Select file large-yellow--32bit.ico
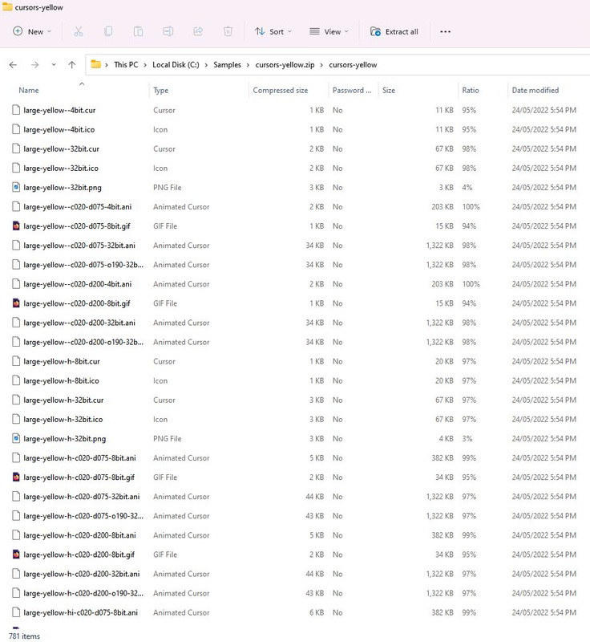 pyautogui.click(x=61, y=168)
